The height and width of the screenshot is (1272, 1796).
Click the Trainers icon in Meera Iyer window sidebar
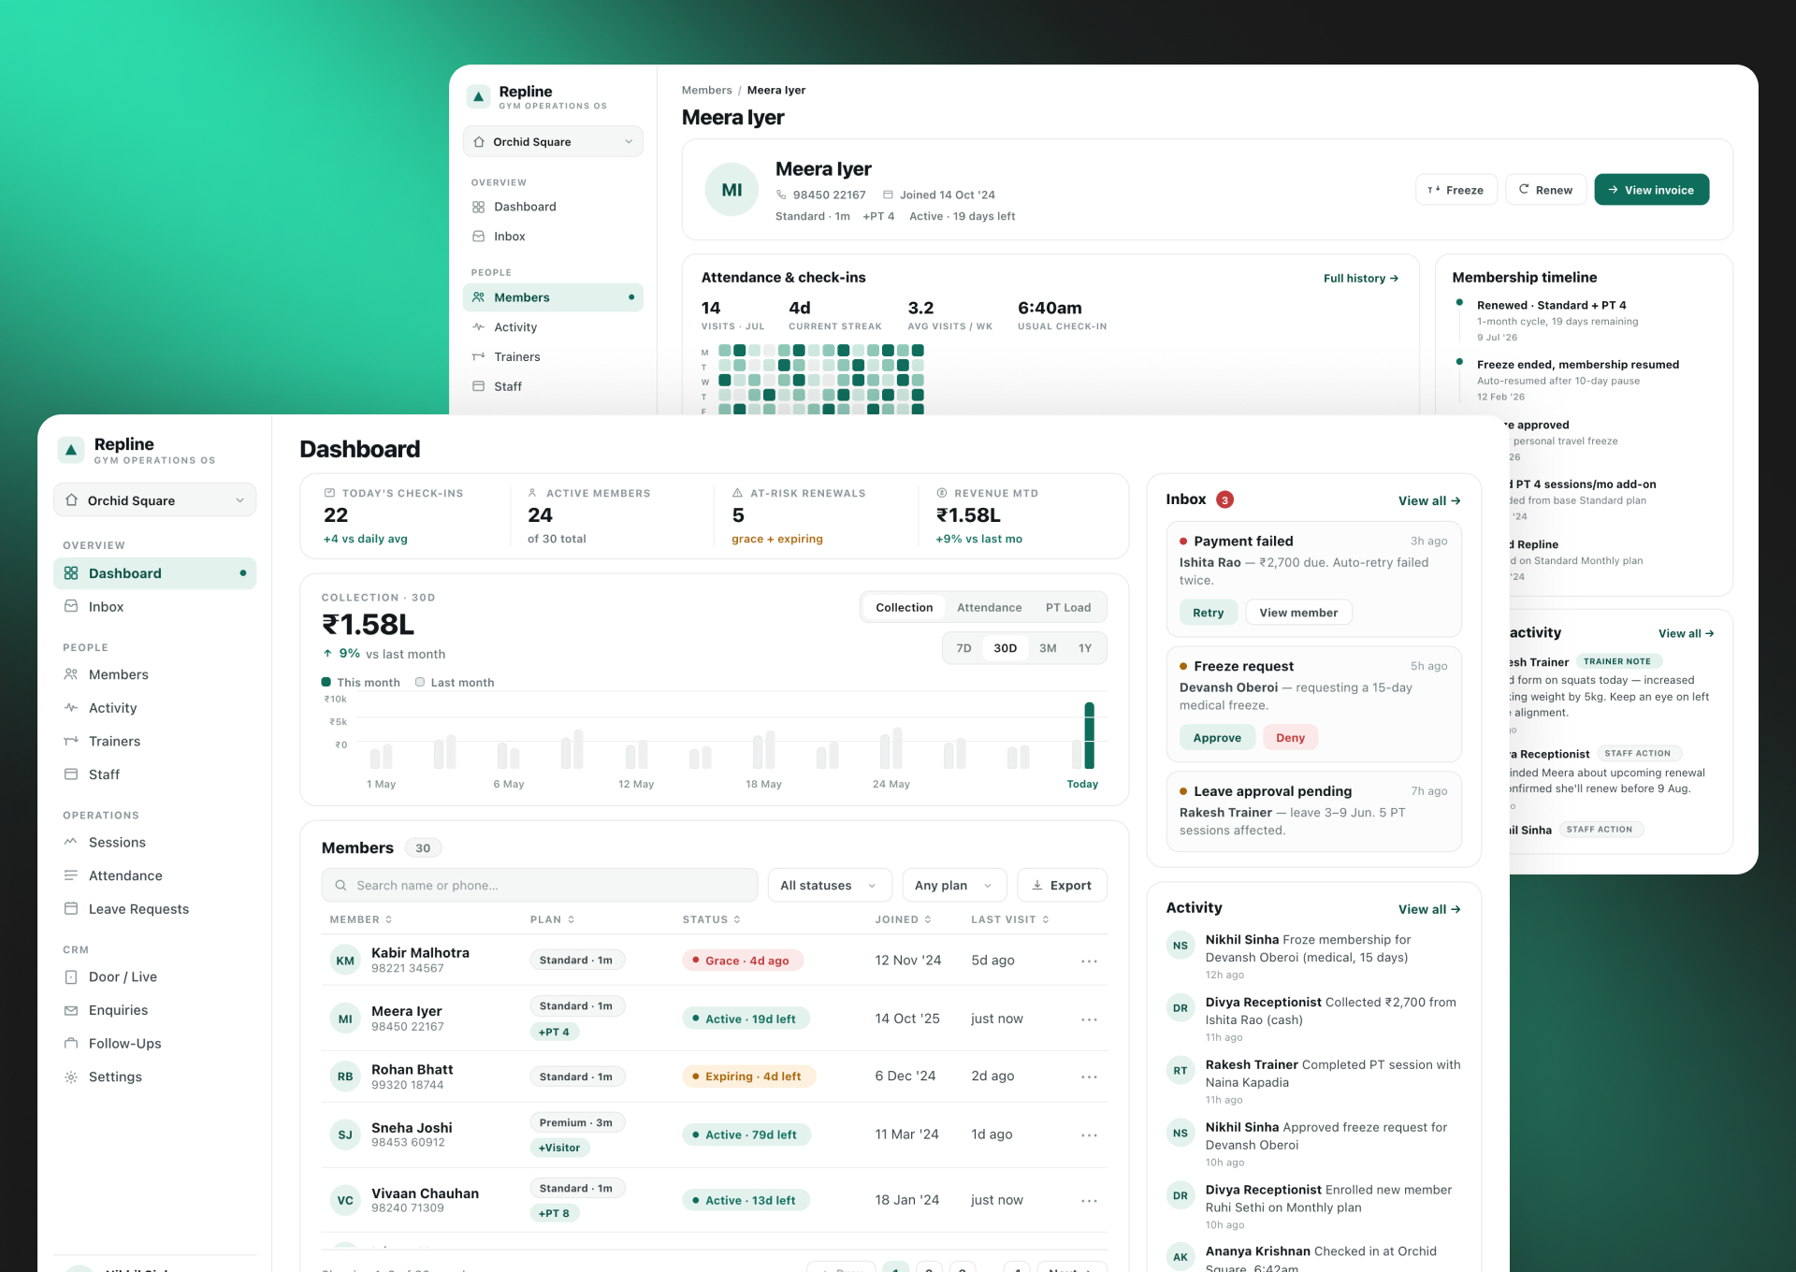click(x=478, y=356)
